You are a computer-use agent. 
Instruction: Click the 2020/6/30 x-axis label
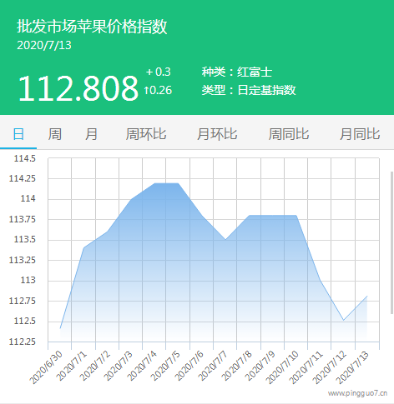(46, 367)
